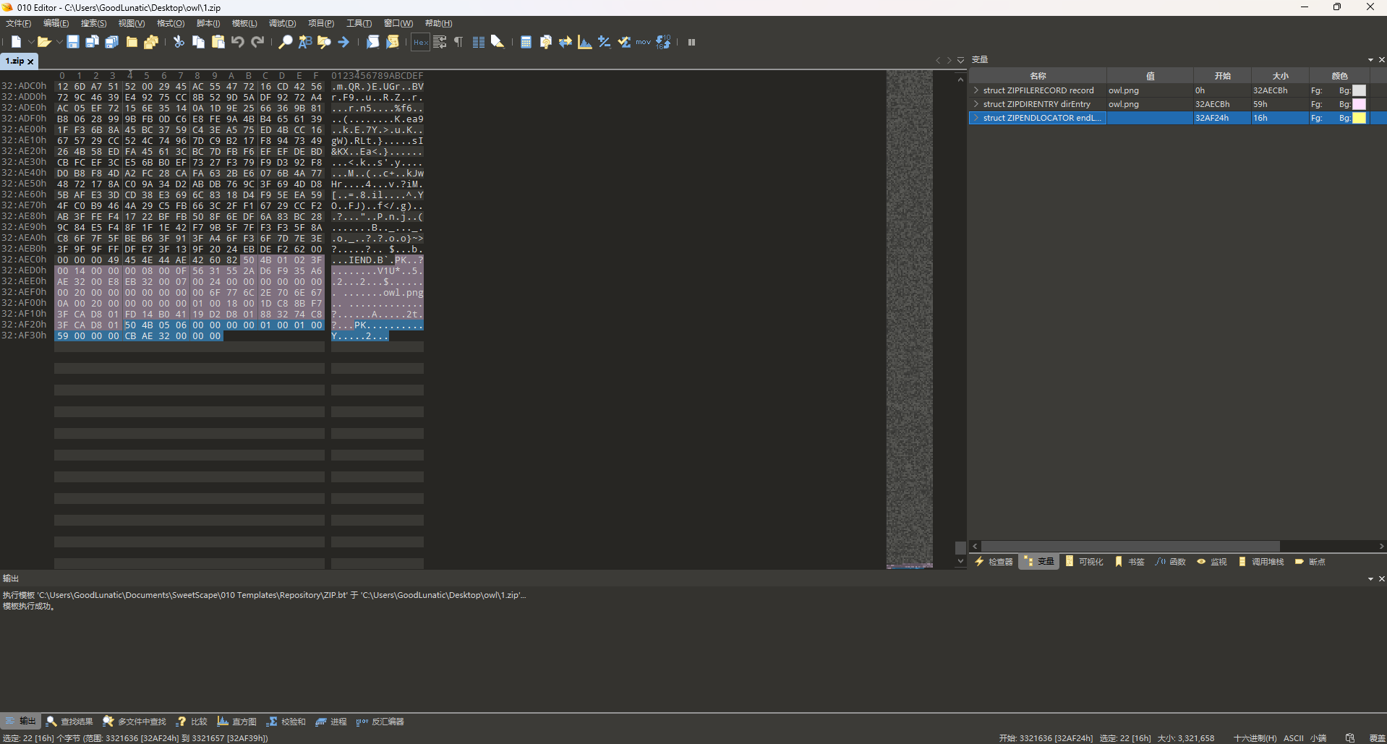Image resolution: width=1387 pixels, height=744 pixels.
Task: Switch to the 调用堆栈 panel tab
Action: click(1261, 562)
